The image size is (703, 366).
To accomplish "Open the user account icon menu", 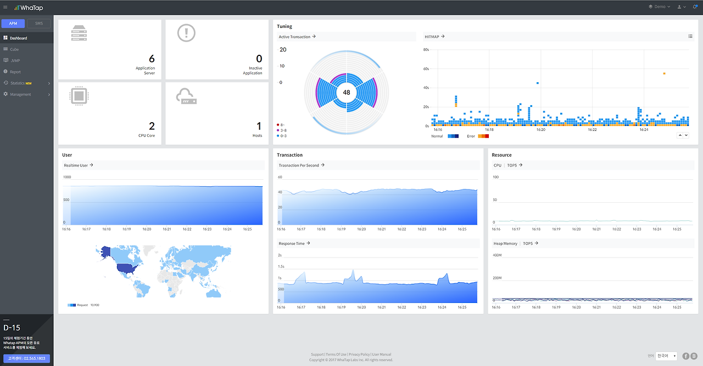I will click(x=681, y=7).
